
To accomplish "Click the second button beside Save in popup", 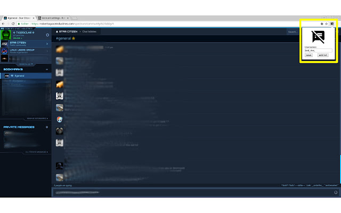I will click(x=323, y=55).
